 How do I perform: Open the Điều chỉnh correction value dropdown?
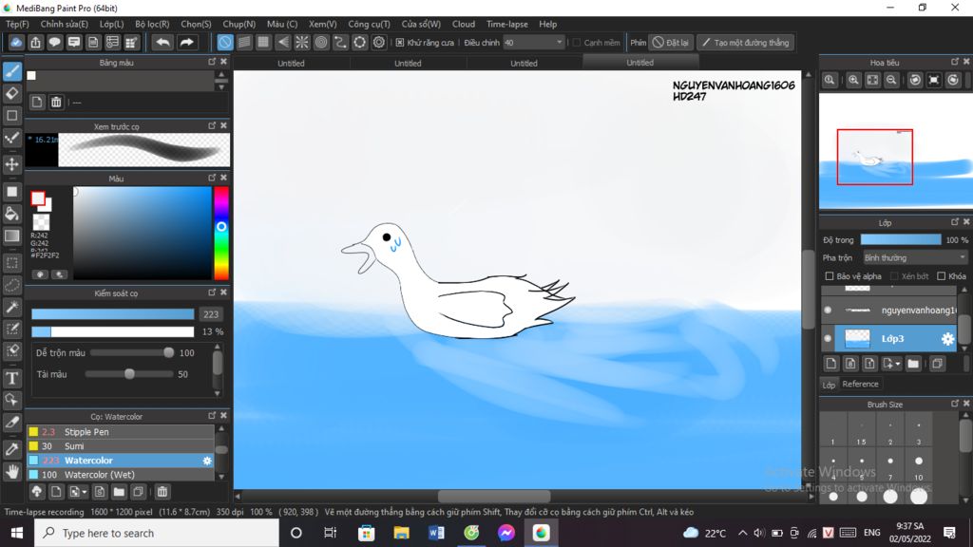[x=533, y=43]
